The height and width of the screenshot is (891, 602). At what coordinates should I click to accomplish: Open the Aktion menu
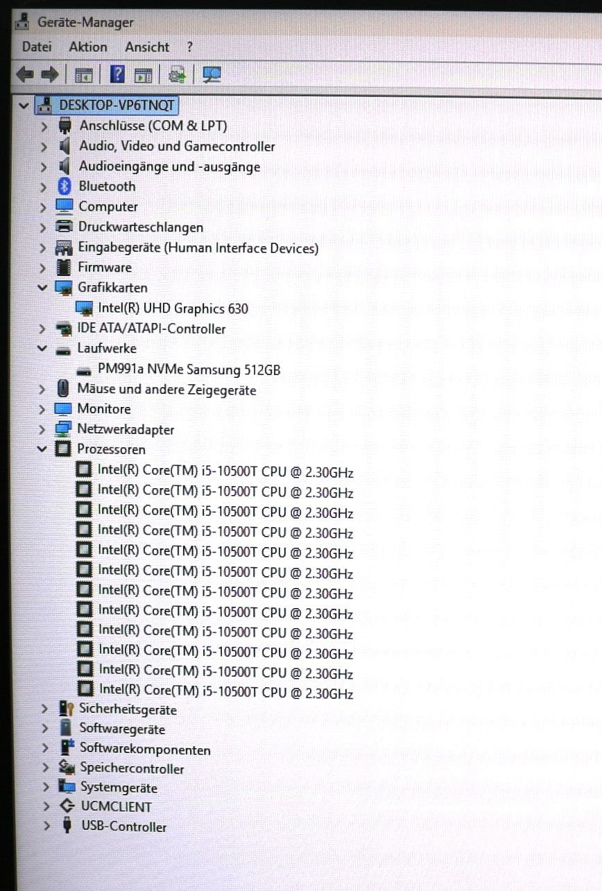pyautogui.click(x=87, y=46)
